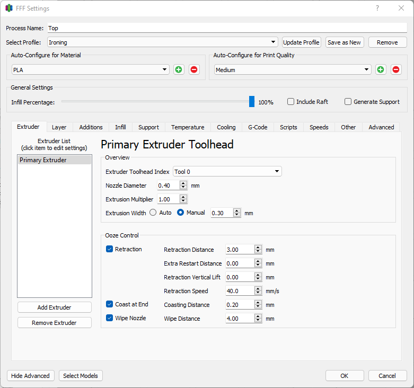Click Hide Advanced button
This screenshot has height=388, width=414.
click(x=30, y=376)
